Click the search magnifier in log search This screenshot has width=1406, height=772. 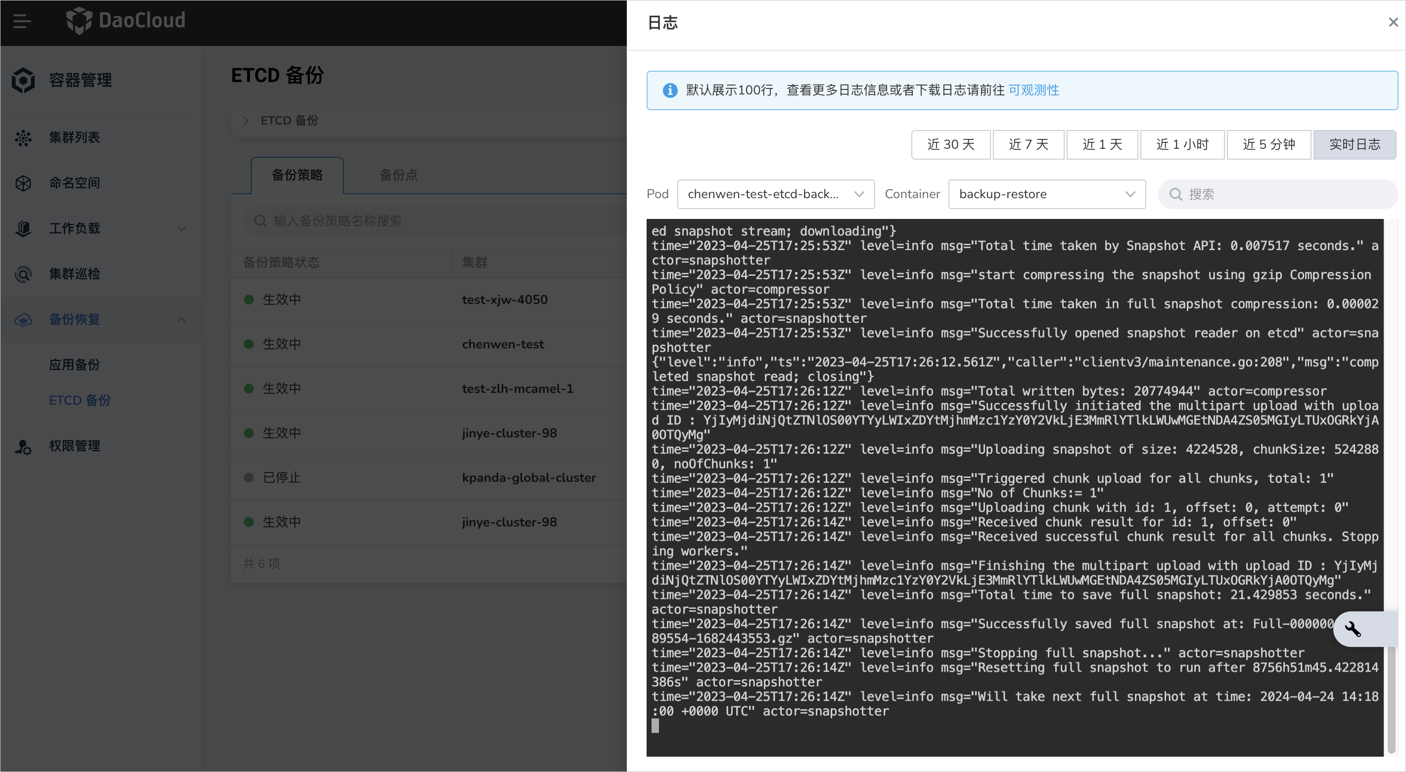pyautogui.click(x=1175, y=195)
